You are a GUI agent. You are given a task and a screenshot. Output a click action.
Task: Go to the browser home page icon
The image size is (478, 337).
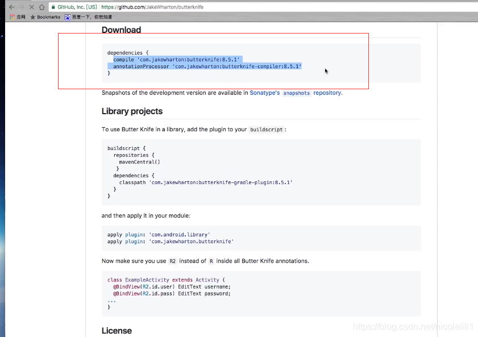point(41,7)
